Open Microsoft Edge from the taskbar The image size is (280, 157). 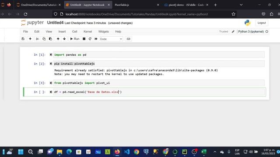click(69, 152)
